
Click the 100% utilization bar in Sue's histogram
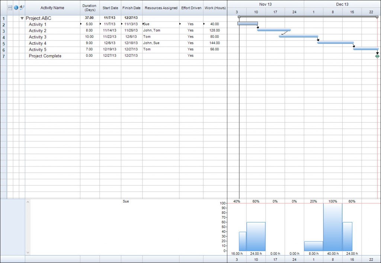tap(333, 227)
